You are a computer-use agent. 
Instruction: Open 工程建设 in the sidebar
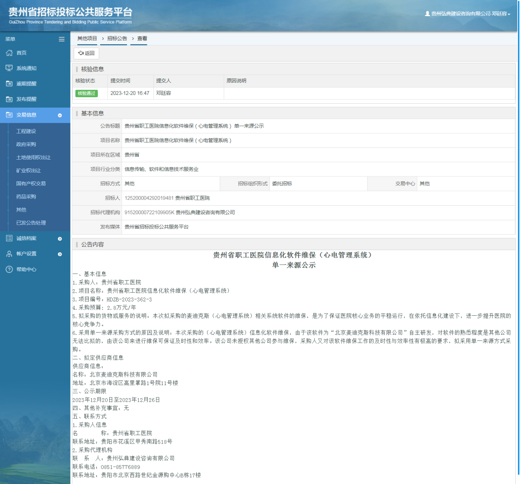point(26,131)
